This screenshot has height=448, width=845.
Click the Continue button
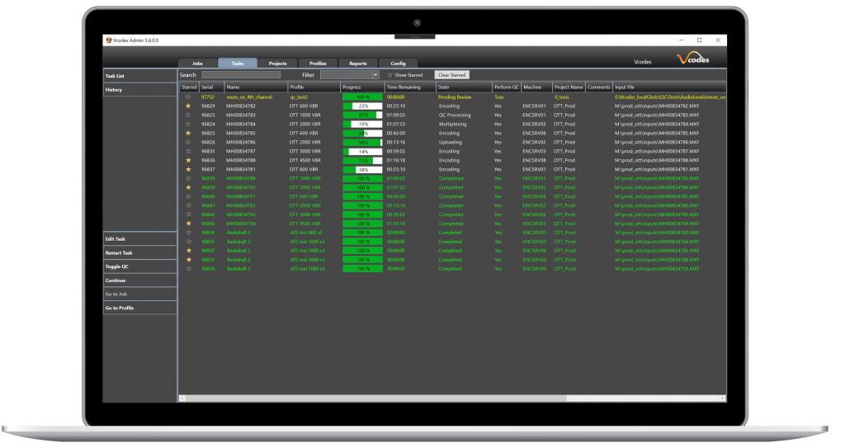(139, 281)
